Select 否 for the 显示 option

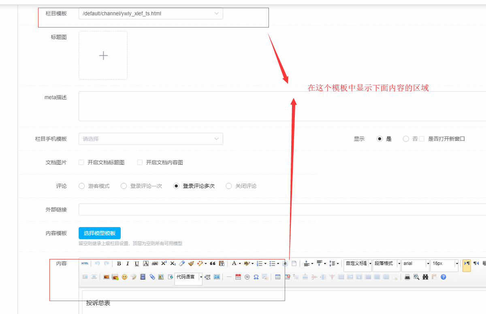pyautogui.click(x=406, y=139)
